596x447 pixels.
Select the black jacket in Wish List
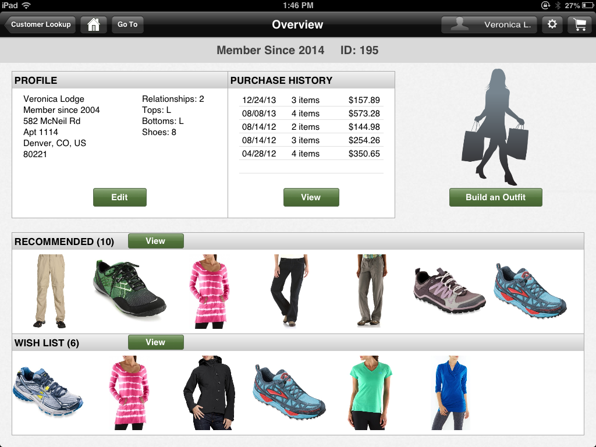pyautogui.click(x=209, y=393)
